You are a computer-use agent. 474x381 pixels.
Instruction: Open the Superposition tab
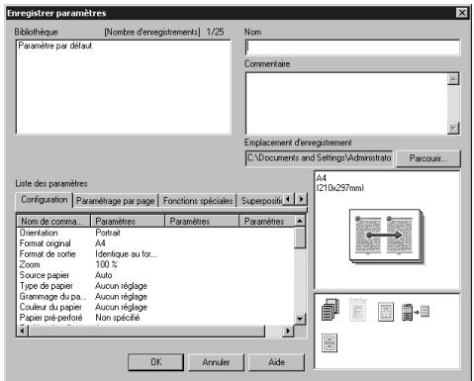(x=261, y=201)
